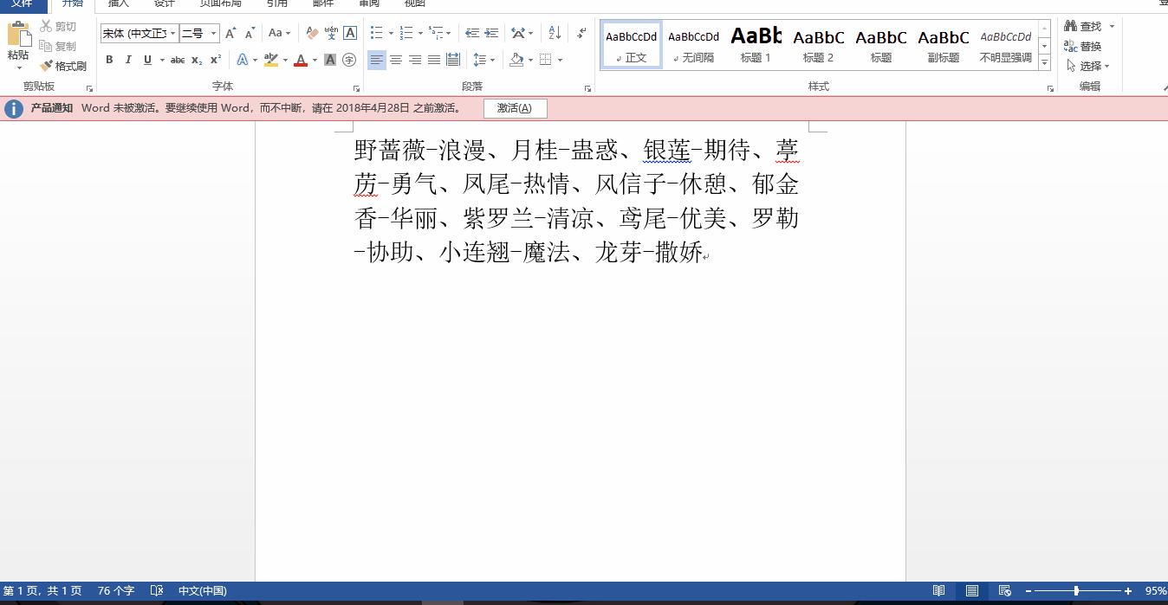This screenshot has height=605, width=1168.
Task: Open the 替换 replace function
Action: click(x=1090, y=46)
